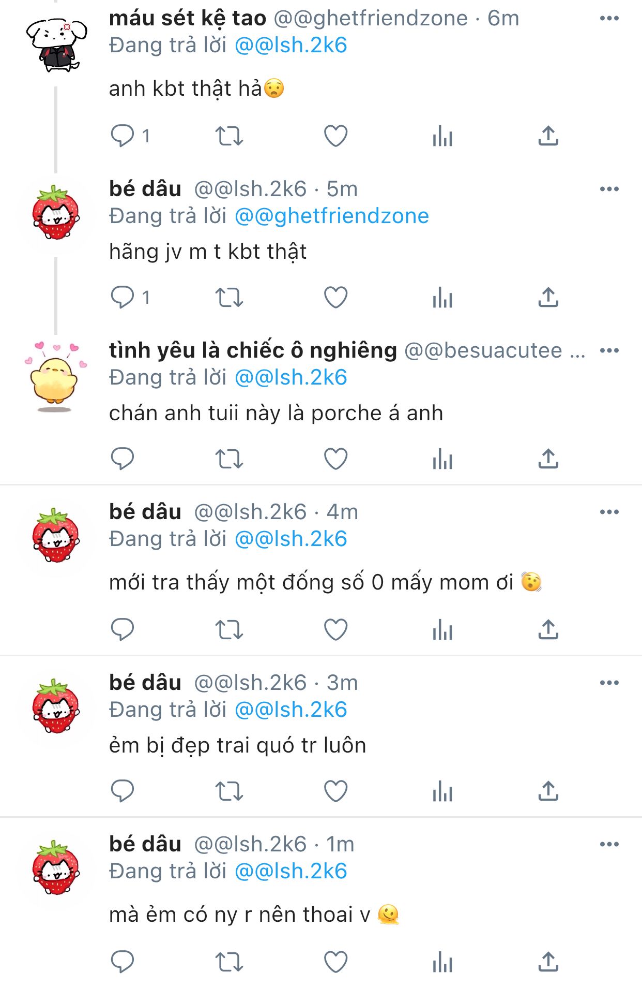Share the "chán anh tuii này là porche" tweet

coord(548,459)
